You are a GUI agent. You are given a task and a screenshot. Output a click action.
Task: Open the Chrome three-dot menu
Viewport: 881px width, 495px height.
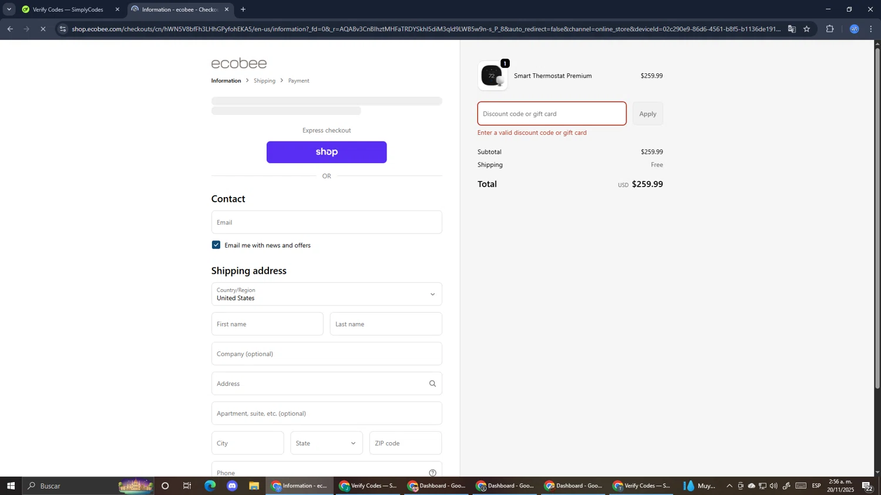tap(871, 29)
